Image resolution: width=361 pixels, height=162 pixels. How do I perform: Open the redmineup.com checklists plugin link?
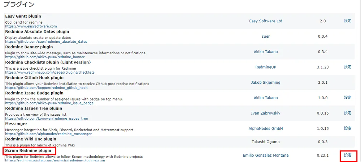coord(50,73)
